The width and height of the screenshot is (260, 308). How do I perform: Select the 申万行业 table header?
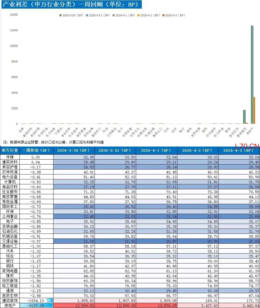click(10, 150)
